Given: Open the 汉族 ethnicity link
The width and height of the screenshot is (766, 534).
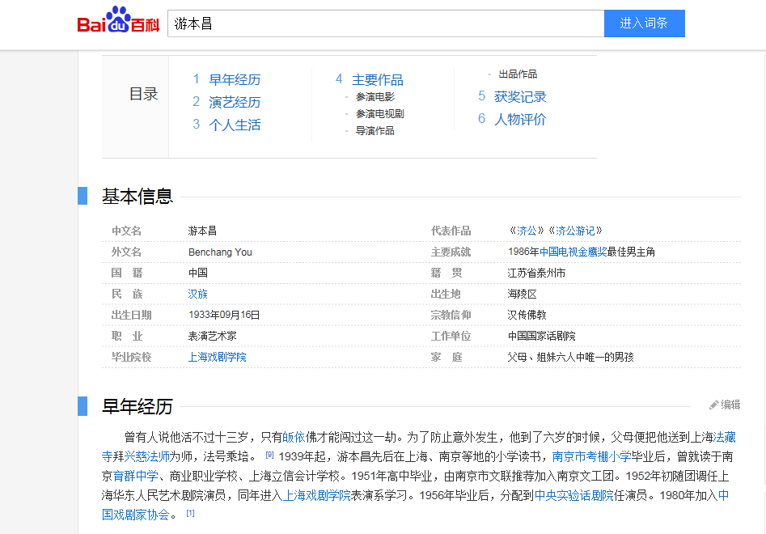Looking at the screenshot, I should (198, 294).
